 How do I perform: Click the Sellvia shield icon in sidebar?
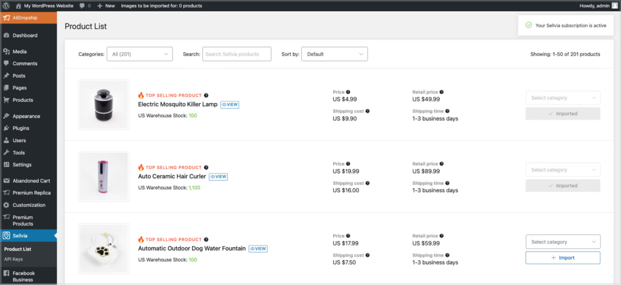pos(6,235)
